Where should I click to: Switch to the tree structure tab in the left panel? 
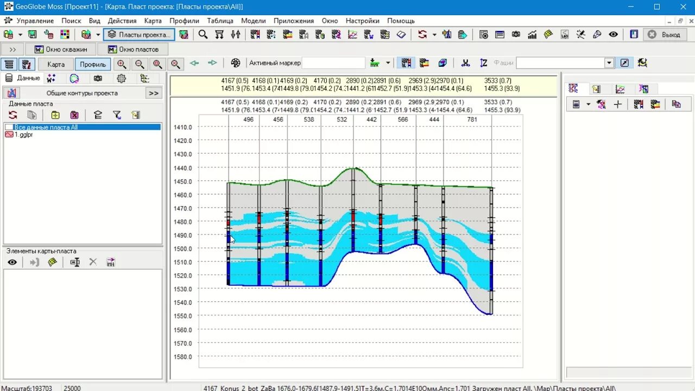[144, 78]
